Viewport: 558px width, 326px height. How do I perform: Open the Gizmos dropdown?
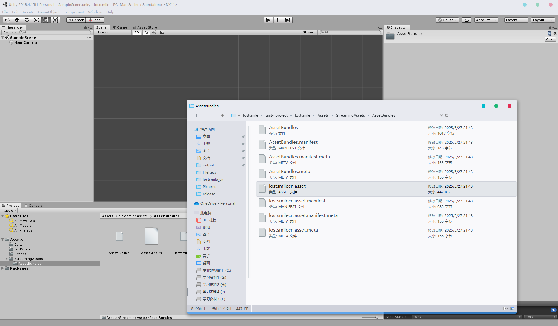click(309, 32)
